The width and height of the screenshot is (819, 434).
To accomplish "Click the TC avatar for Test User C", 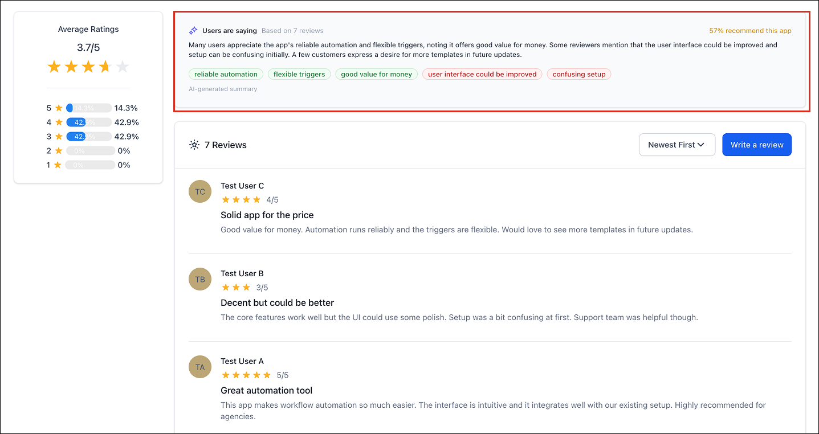I will pos(200,191).
